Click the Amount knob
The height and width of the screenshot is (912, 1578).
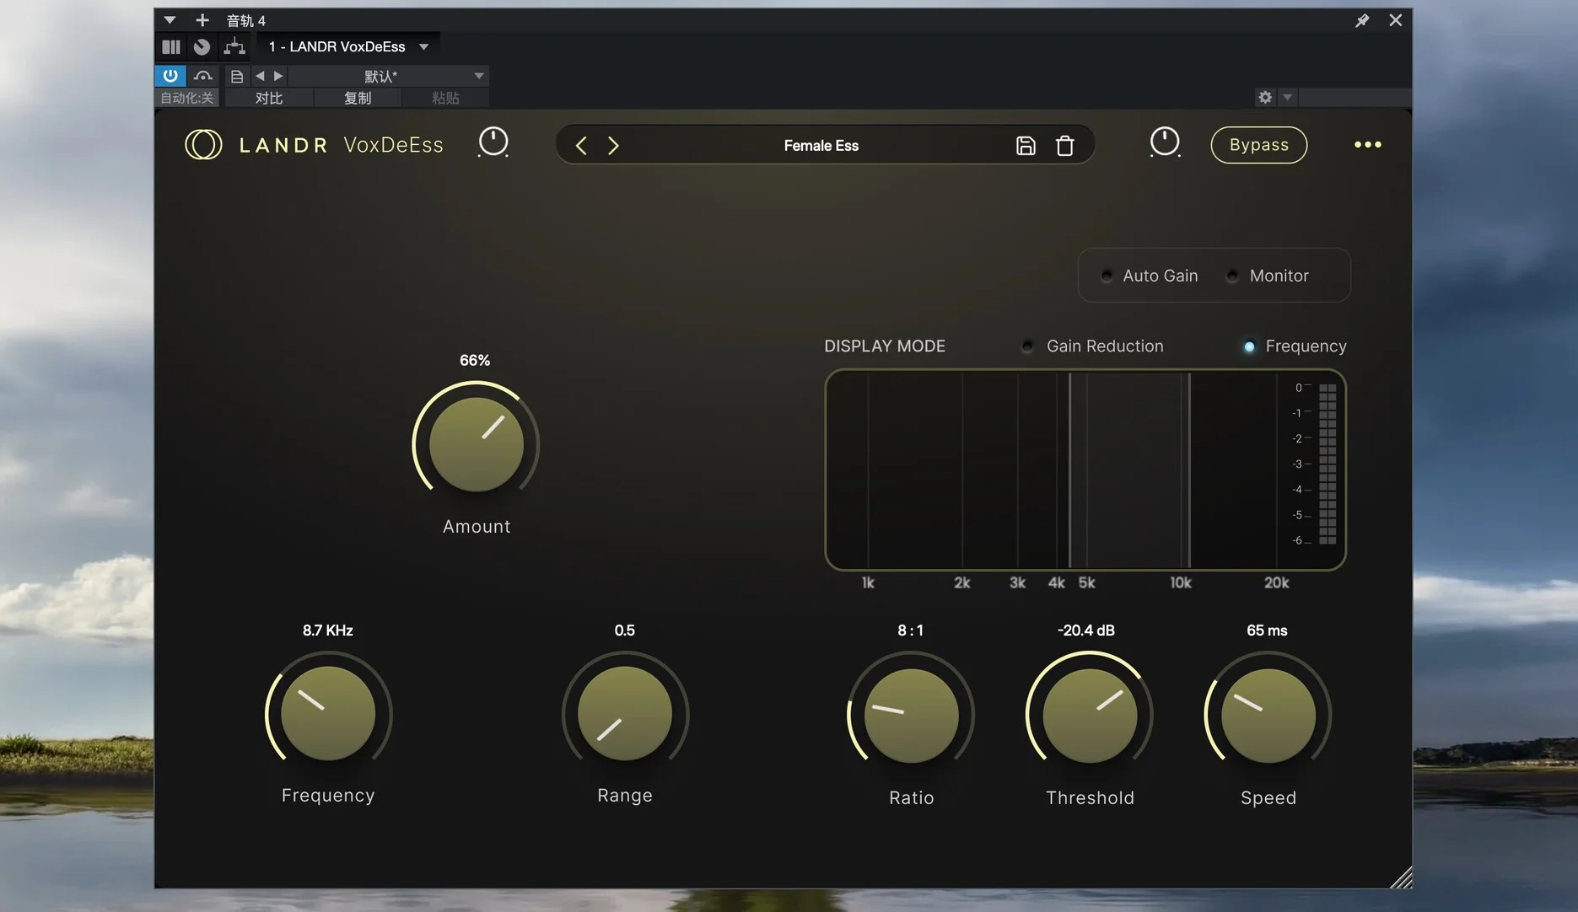click(477, 444)
